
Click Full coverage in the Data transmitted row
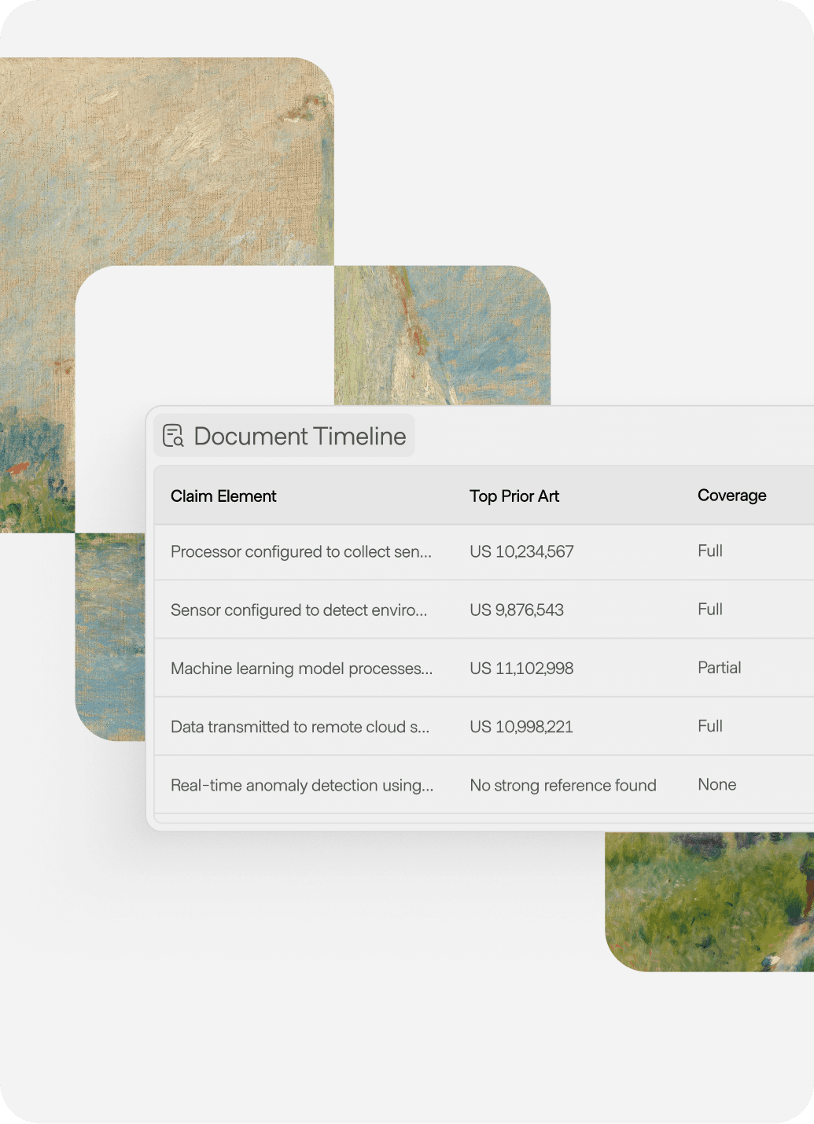(710, 726)
